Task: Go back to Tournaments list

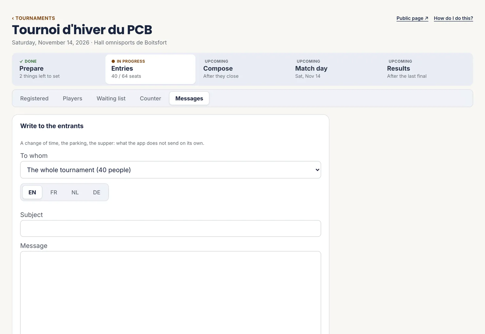Action: (33, 18)
